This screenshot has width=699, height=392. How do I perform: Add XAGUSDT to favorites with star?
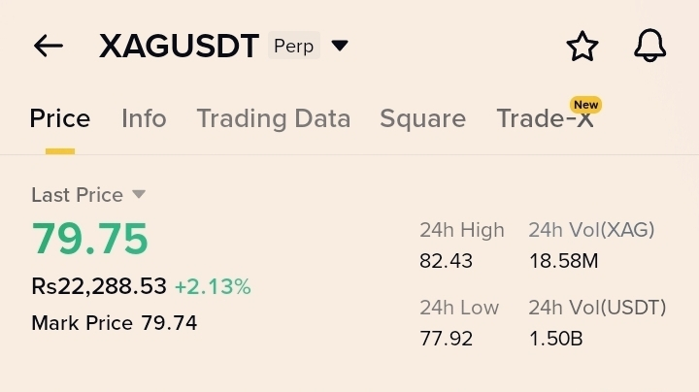coord(582,46)
